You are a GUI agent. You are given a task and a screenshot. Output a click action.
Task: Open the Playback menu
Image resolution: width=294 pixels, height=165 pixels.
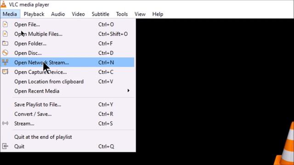coord(34,14)
